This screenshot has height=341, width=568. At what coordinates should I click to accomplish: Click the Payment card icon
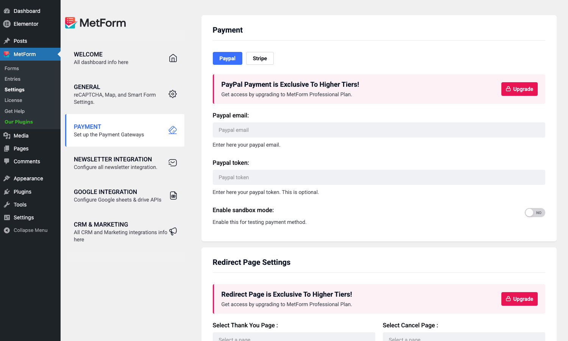coord(173,130)
